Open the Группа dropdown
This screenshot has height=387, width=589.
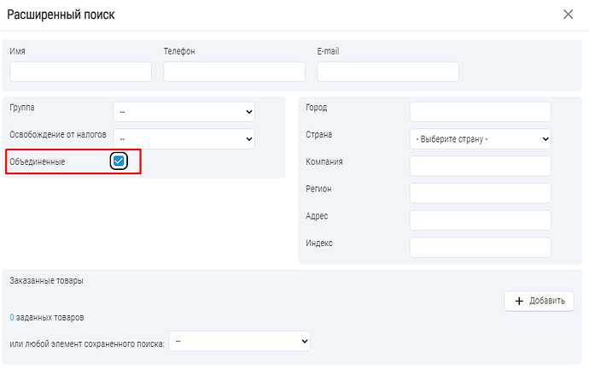click(184, 111)
